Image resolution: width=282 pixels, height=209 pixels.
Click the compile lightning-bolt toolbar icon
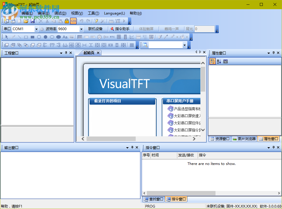coord(96,21)
